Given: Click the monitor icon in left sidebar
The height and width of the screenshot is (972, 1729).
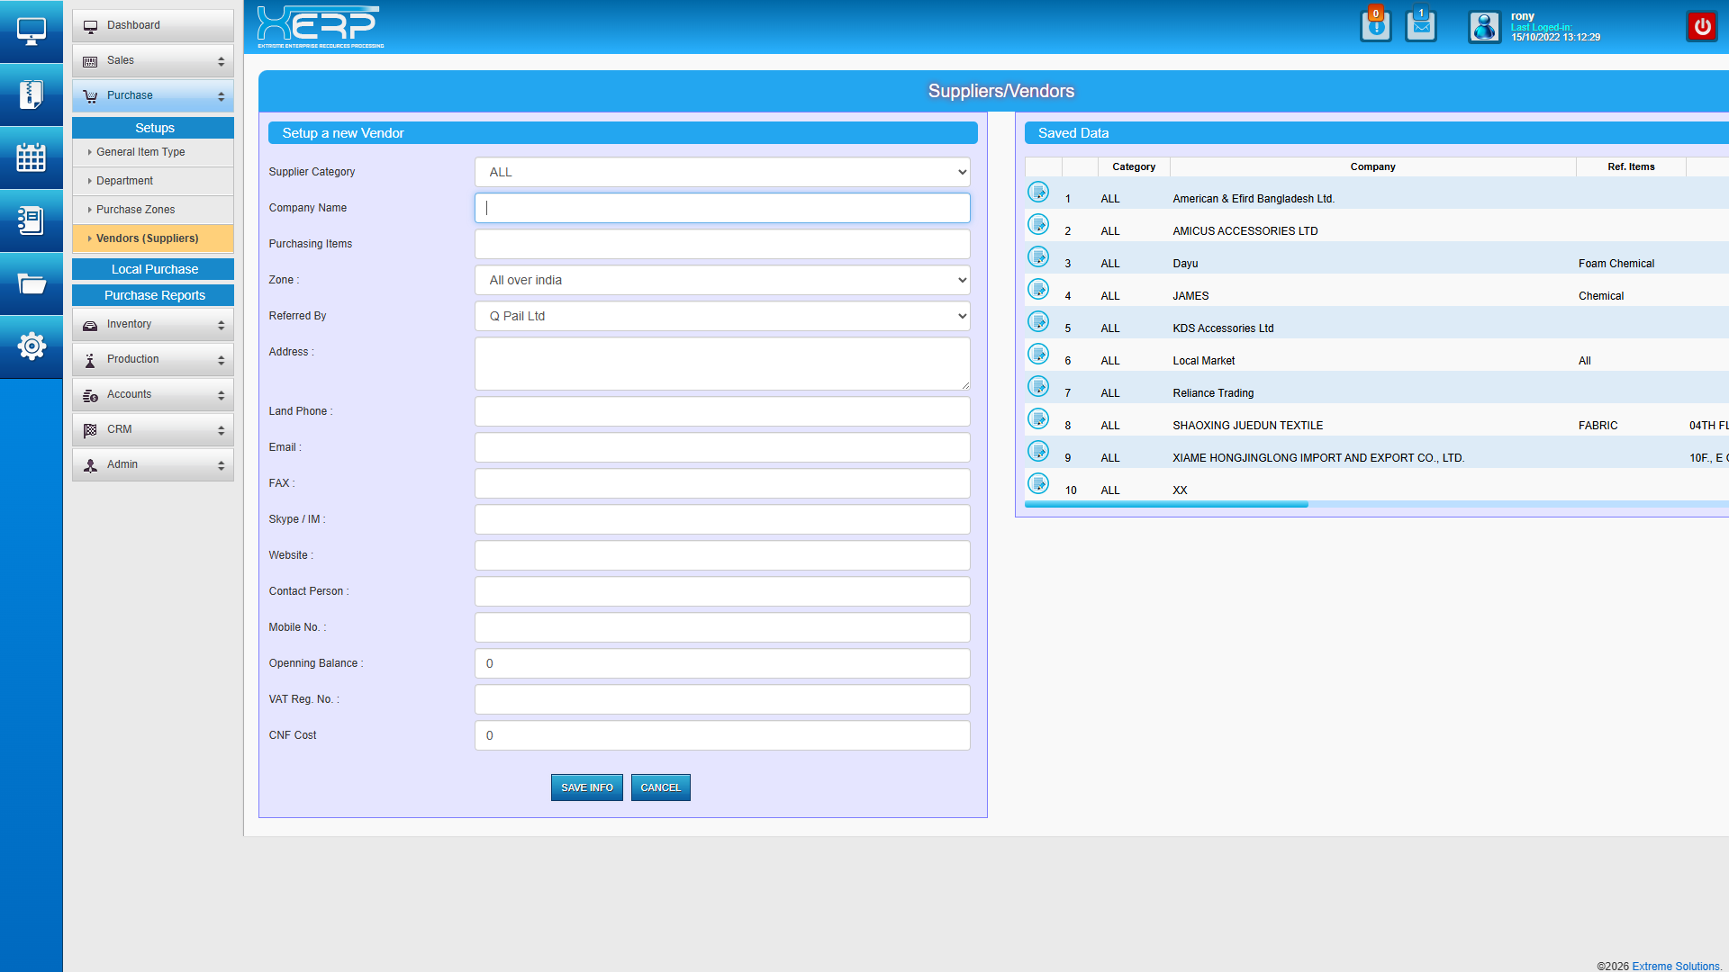Looking at the screenshot, I should (31, 31).
